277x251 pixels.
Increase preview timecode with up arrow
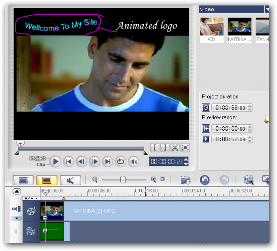[186, 160]
